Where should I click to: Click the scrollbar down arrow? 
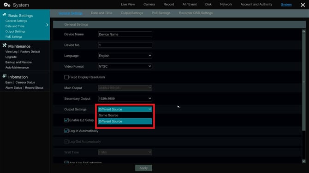coord(303,161)
